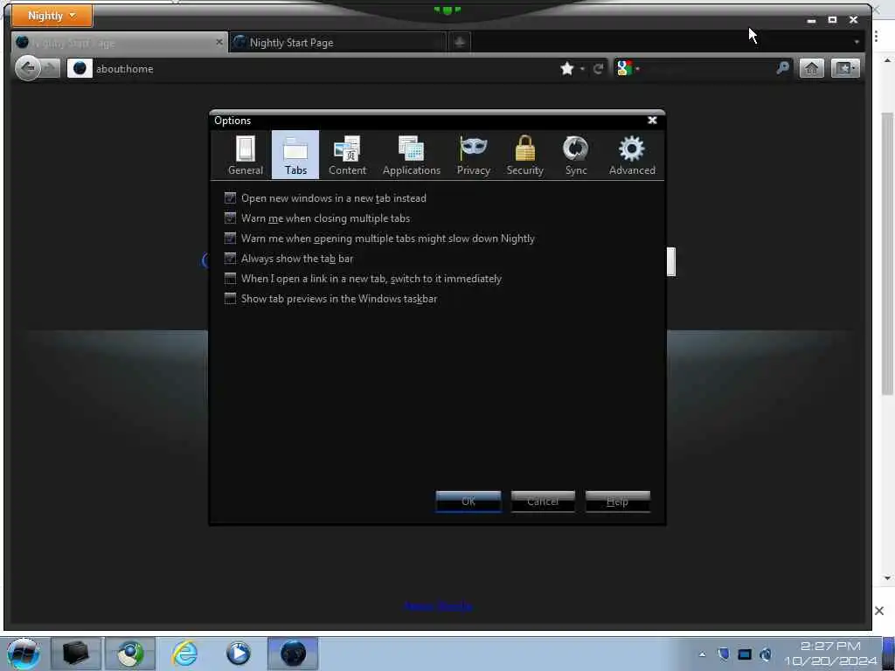Go to the browser Home page

[811, 68]
